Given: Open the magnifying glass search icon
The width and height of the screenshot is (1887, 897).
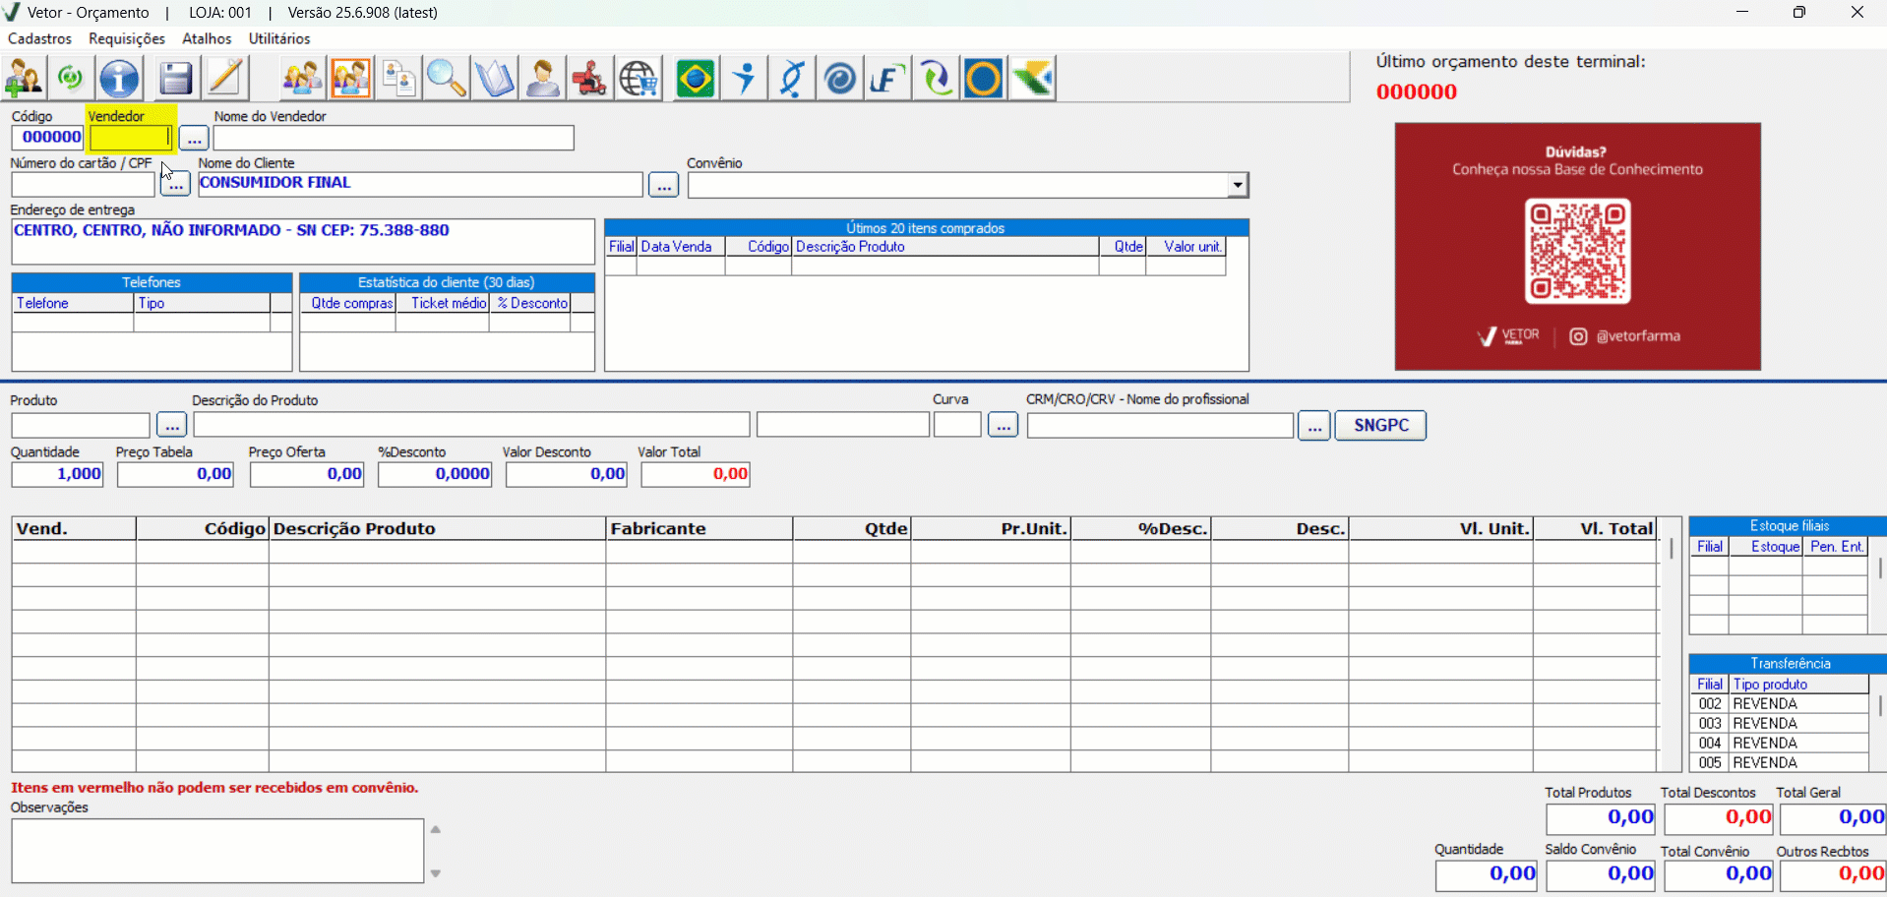Looking at the screenshot, I should [x=447, y=79].
